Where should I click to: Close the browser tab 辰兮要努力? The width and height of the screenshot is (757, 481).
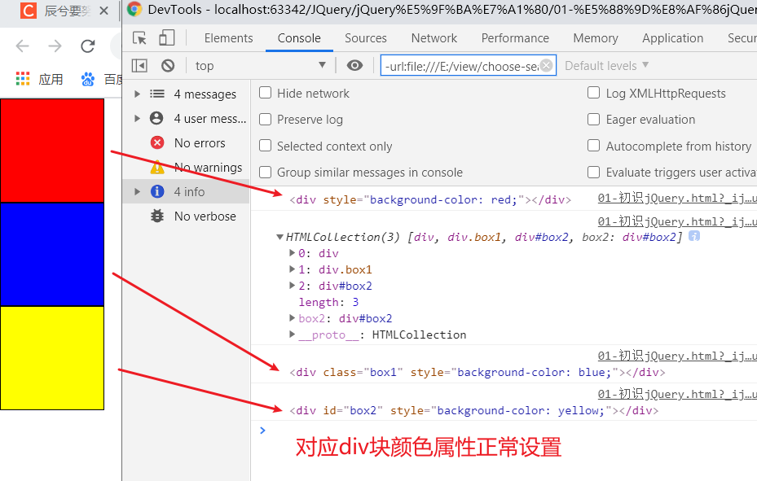103,11
